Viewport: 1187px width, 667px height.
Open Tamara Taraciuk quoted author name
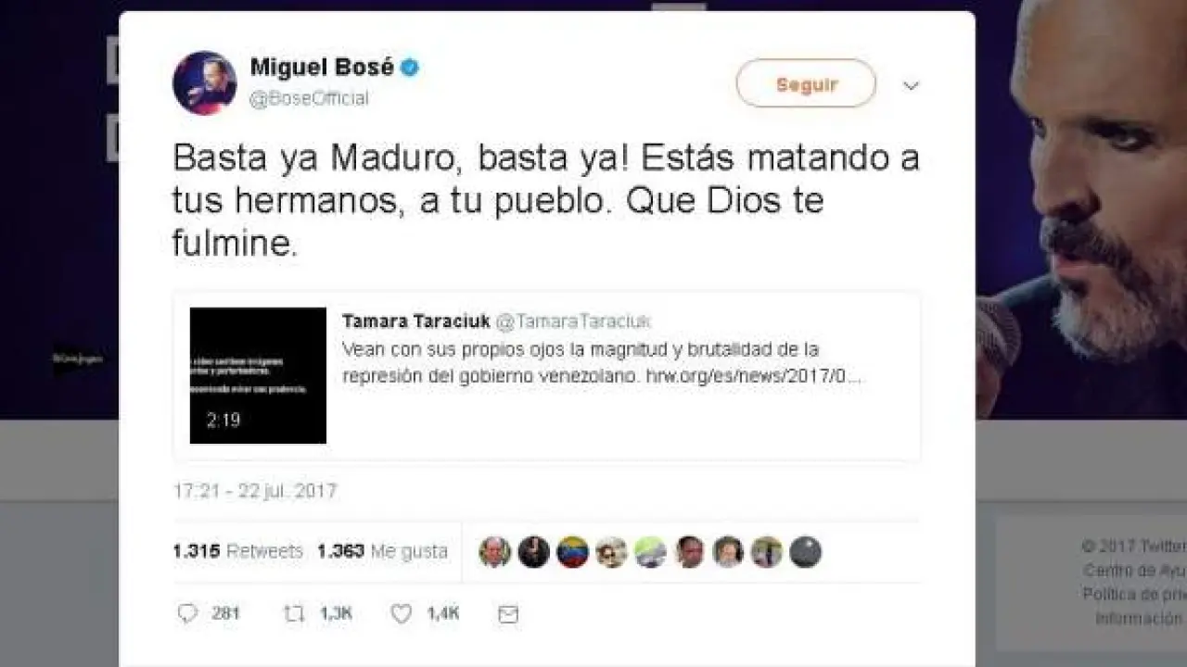point(415,321)
